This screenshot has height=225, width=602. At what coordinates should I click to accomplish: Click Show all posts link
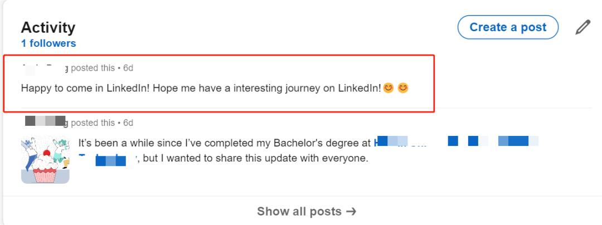pos(299,212)
